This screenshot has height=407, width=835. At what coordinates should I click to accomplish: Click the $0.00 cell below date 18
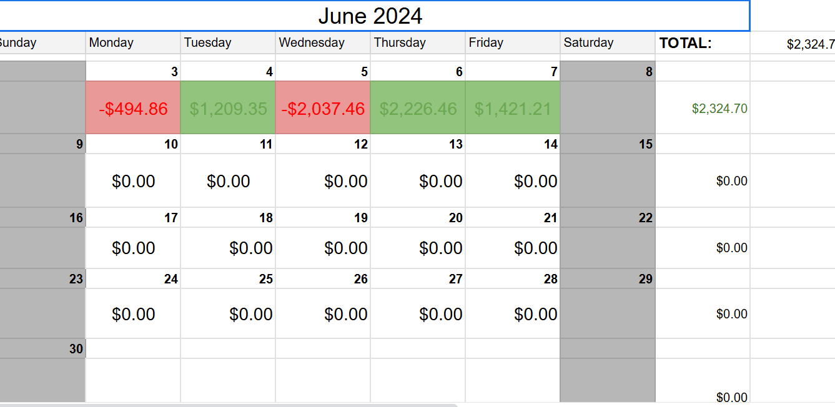[x=228, y=248]
